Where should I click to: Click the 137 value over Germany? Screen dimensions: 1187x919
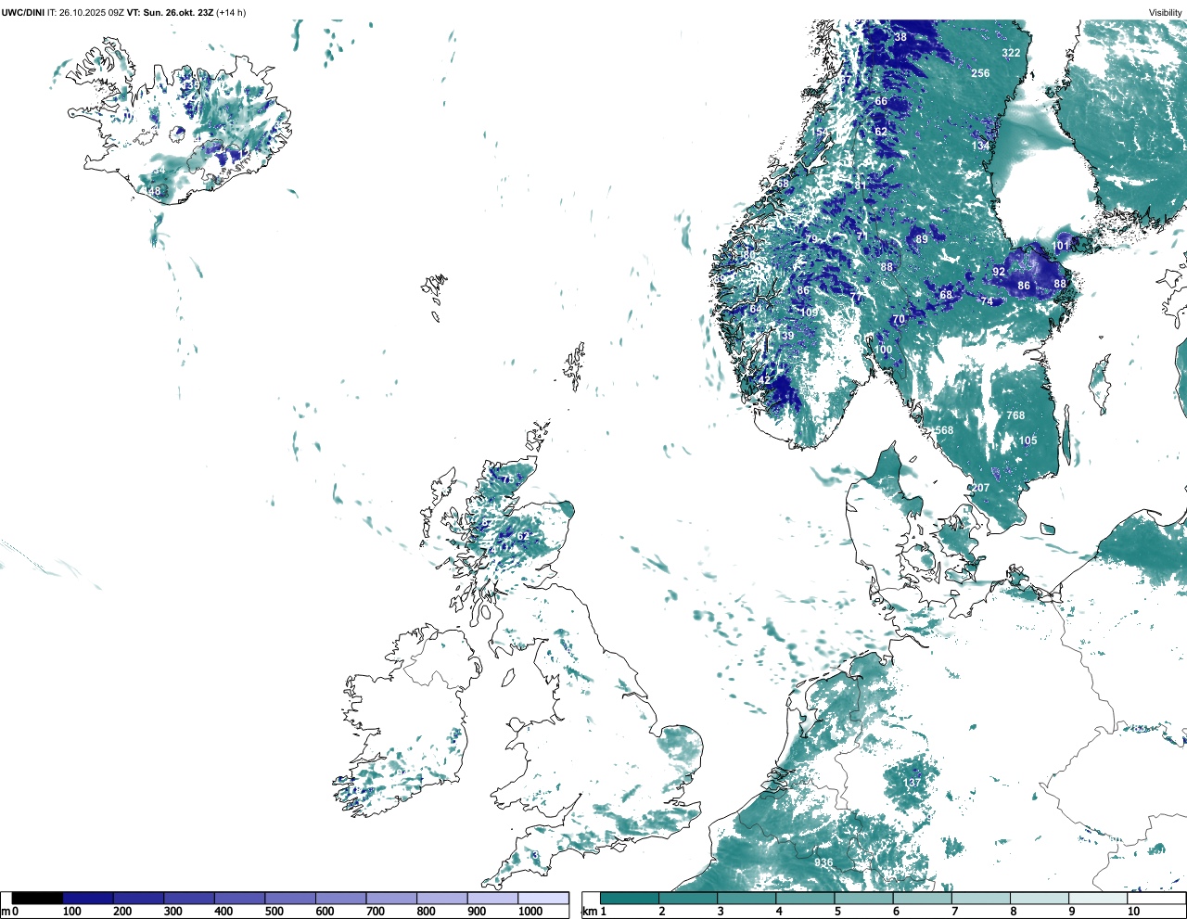[x=913, y=784]
